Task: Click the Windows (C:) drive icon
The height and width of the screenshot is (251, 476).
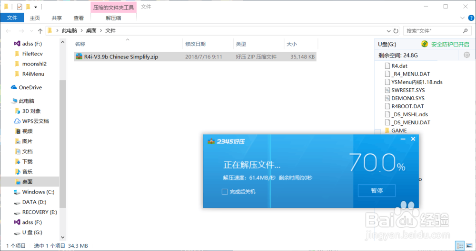Action: [x=17, y=192]
